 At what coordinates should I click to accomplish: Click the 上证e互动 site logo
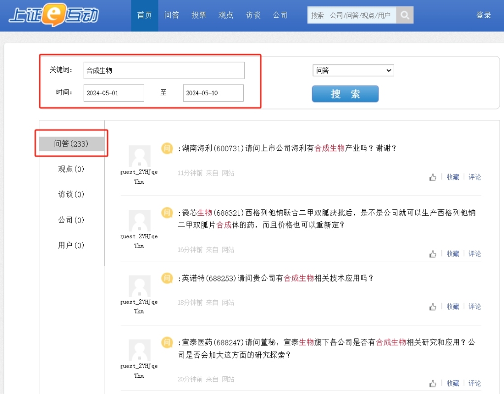tap(54, 15)
